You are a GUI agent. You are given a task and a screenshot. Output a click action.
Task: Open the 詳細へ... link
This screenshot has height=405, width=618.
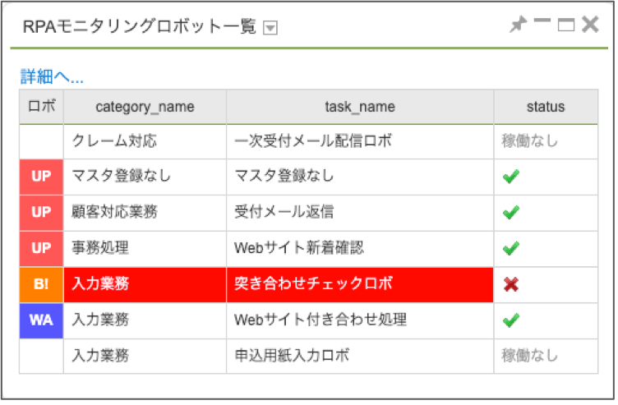tap(53, 78)
